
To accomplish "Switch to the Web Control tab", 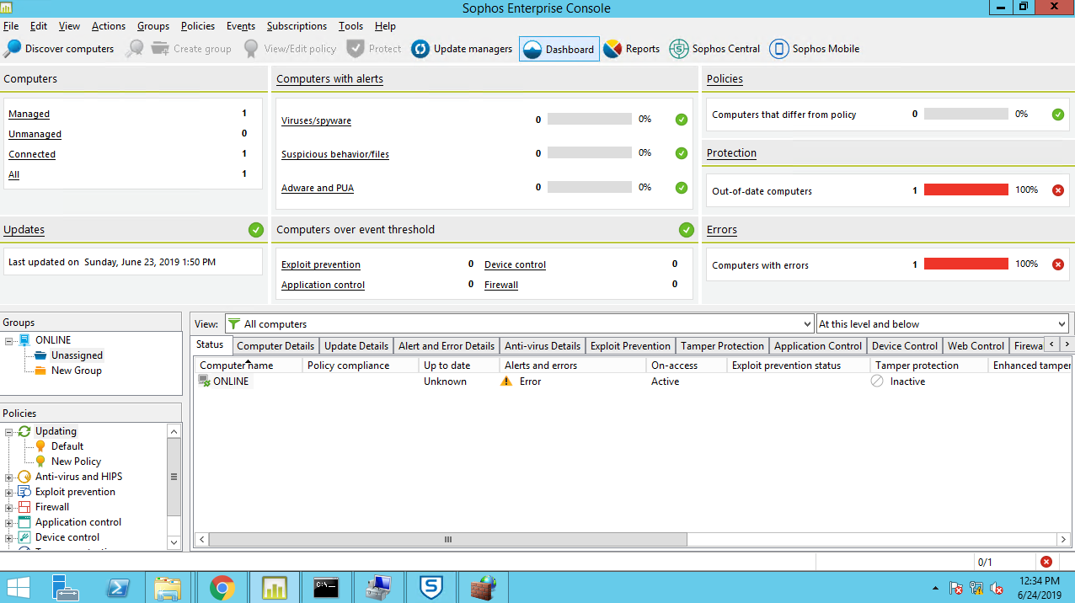I will point(976,346).
